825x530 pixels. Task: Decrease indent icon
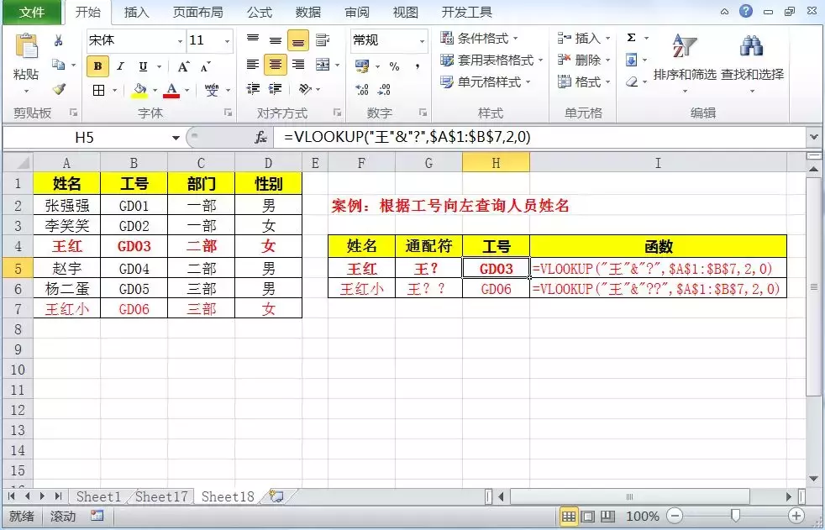coord(253,89)
